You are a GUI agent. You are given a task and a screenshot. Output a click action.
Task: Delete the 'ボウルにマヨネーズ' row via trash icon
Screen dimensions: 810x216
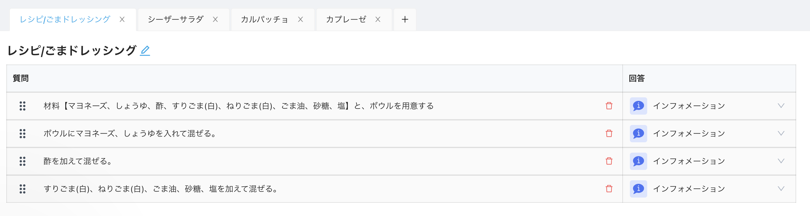(609, 134)
